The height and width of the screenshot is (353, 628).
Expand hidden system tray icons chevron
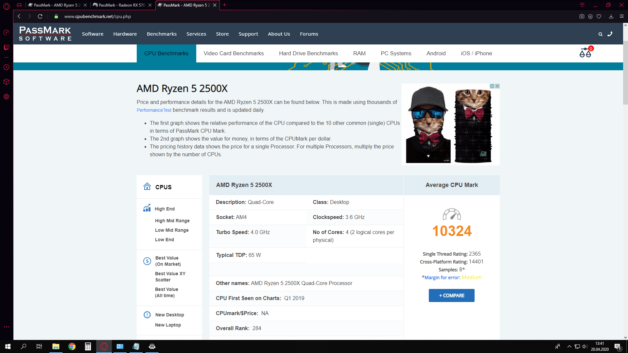click(569, 346)
